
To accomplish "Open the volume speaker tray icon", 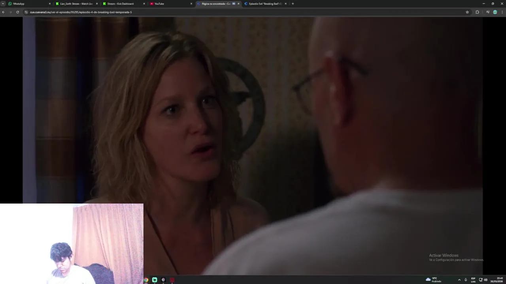I will (x=485, y=280).
